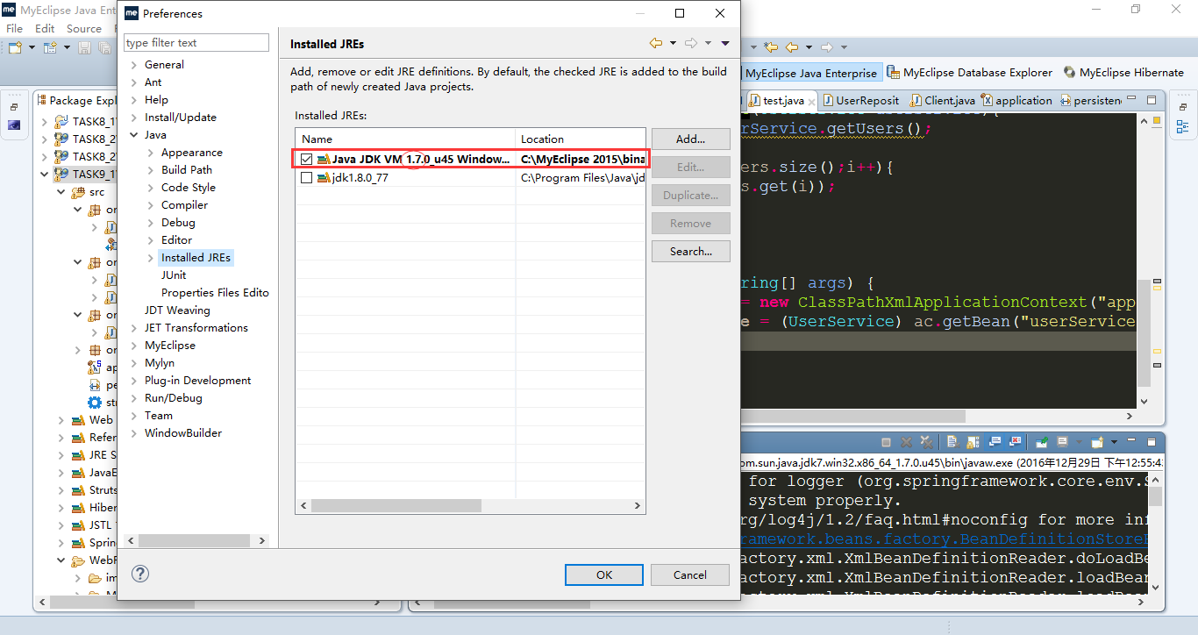Click Open Console icon
1198x635 pixels.
coord(1097,442)
